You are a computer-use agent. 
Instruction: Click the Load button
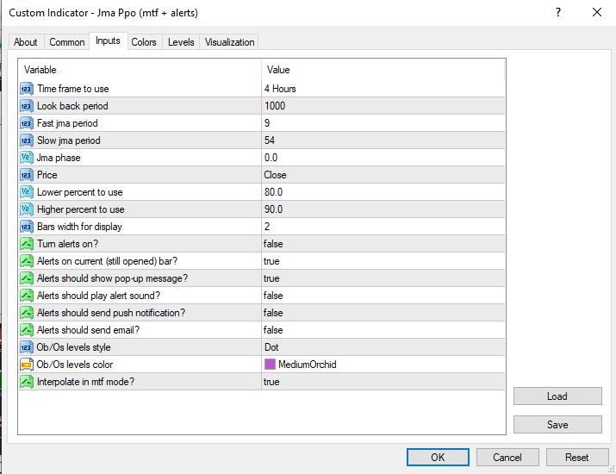pyautogui.click(x=557, y=396)
